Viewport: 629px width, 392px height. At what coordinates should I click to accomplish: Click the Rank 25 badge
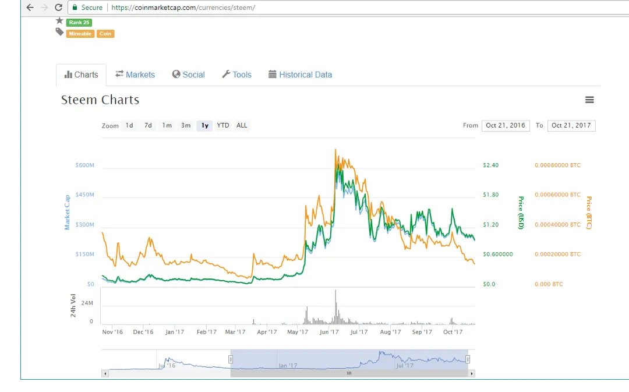(x=79, y=23)
